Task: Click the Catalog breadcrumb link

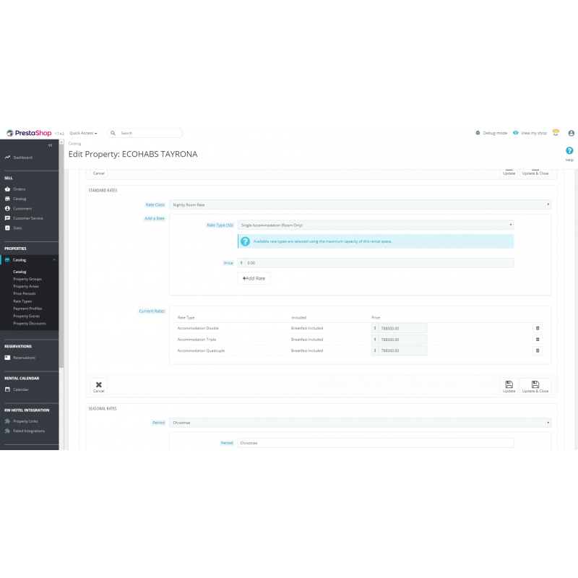Action: tap(74, 143)
